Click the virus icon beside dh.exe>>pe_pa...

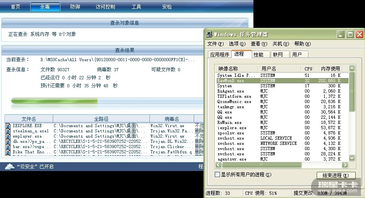[8, 142]
